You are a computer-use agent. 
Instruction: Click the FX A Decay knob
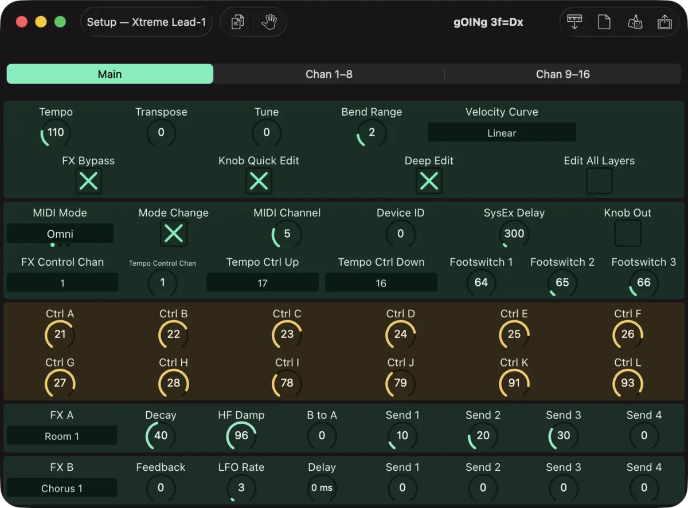(161, 435)
